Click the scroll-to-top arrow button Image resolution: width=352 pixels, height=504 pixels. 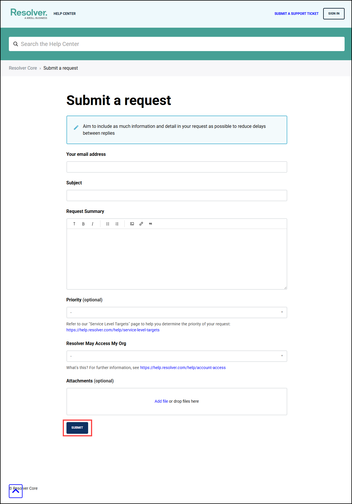pos(16,491)
